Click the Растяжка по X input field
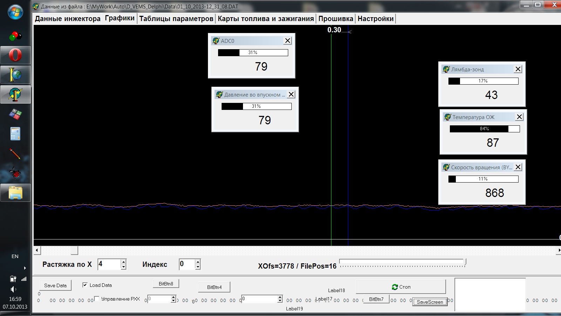Viewport: 561px width, 316px height. [x=109, y=264]
